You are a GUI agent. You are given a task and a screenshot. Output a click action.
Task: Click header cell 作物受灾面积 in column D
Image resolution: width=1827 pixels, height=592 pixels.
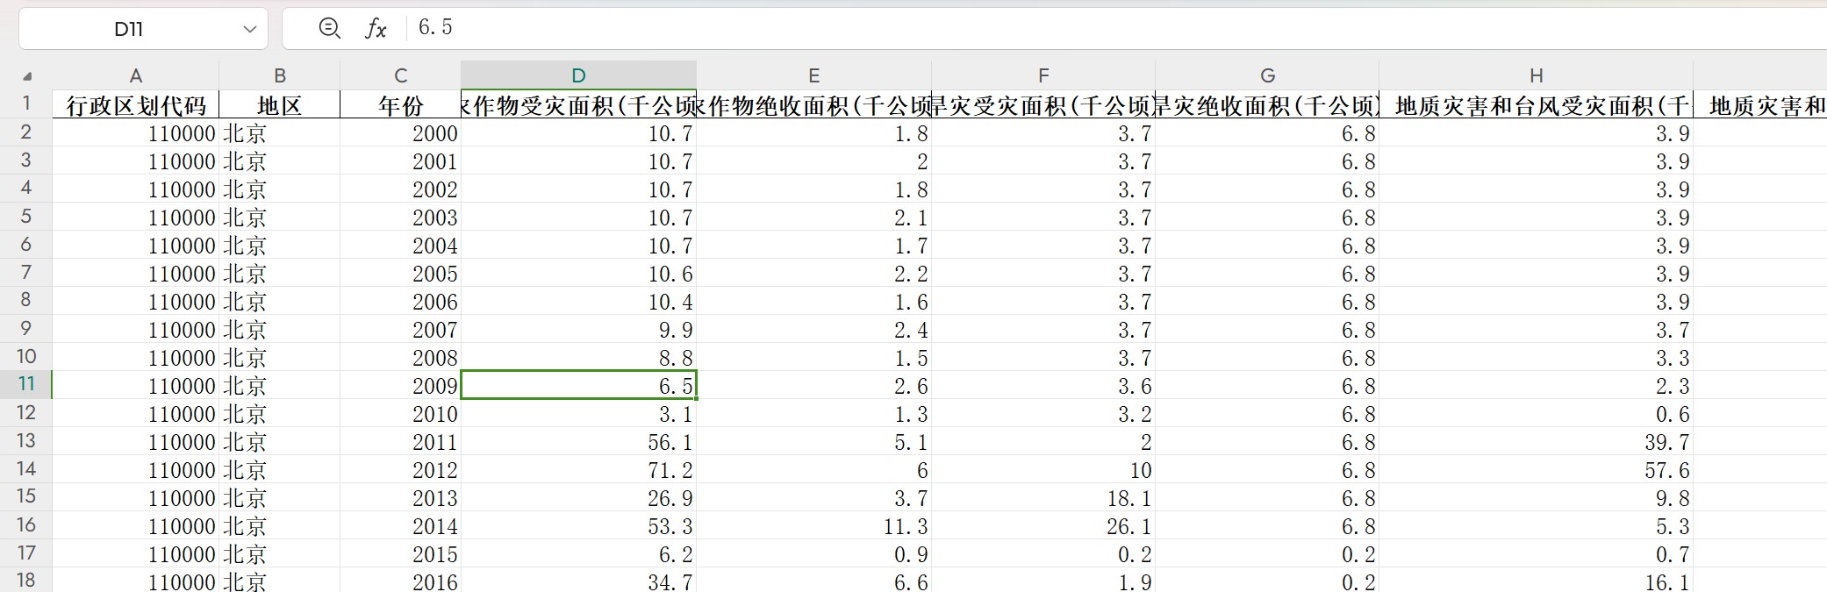[578, 105]
